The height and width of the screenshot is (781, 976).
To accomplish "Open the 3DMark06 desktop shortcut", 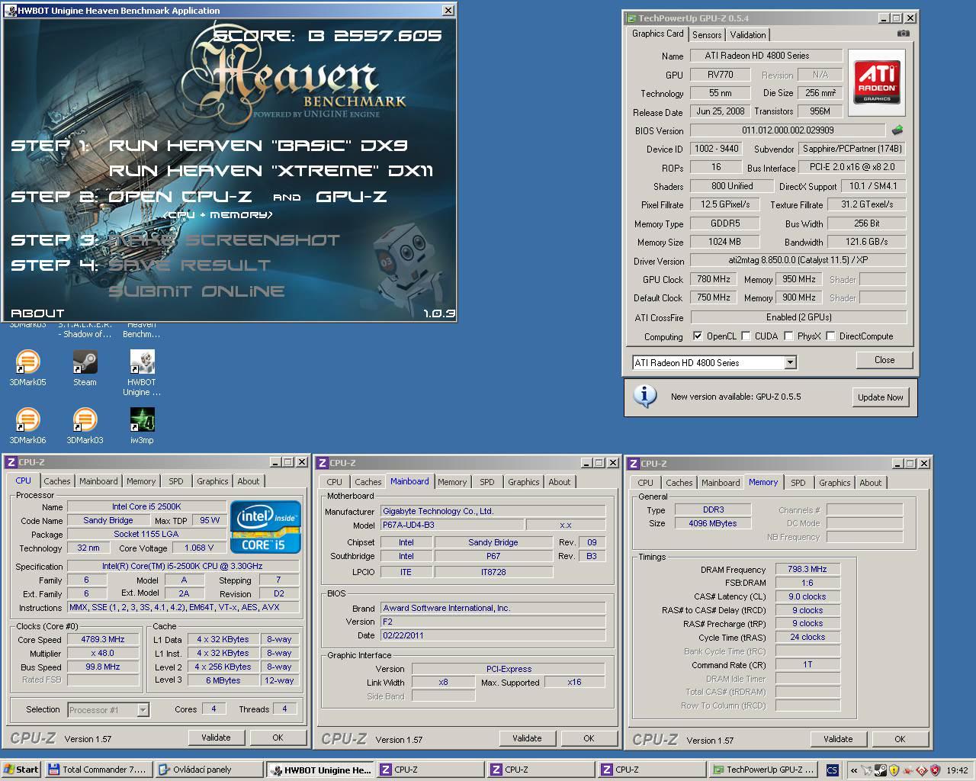I will click(x=27, y=426).
